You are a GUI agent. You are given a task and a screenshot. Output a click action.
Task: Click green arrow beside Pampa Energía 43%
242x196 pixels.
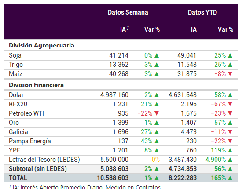[157, 141]
